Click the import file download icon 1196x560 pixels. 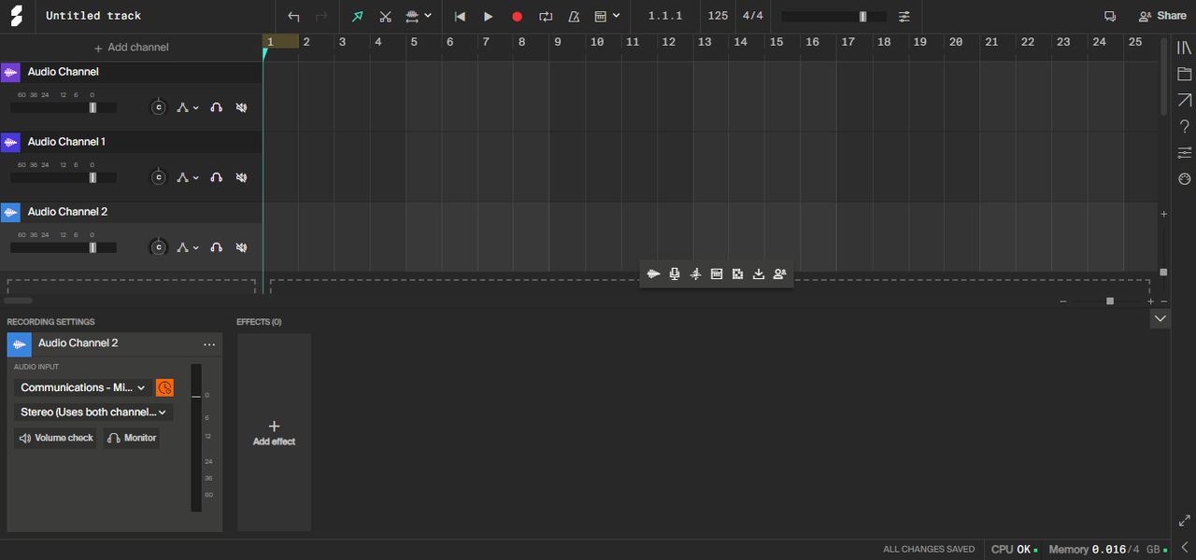click(759, 273)
